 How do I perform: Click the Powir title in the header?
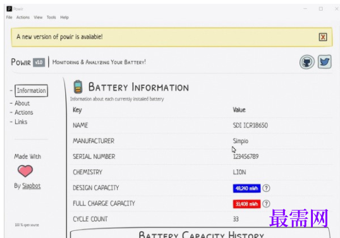pos(21,62)
